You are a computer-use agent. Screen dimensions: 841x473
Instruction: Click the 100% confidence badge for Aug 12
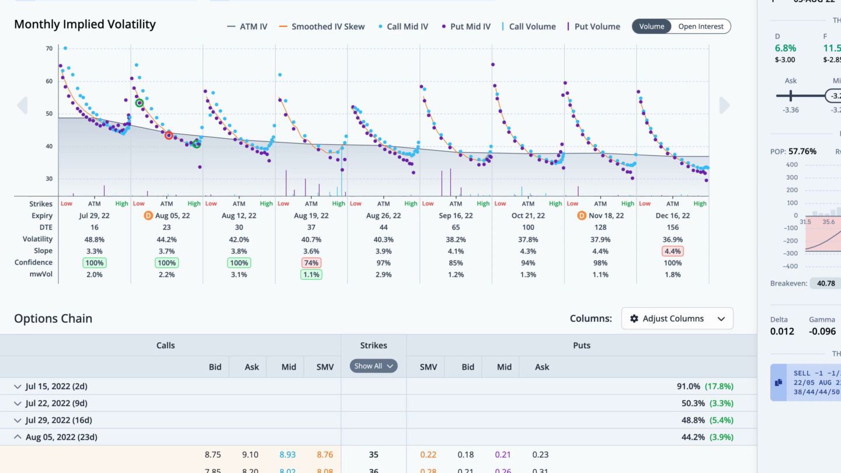pos(239,263)
